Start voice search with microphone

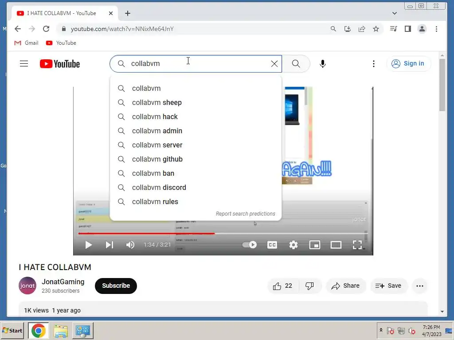click(323, 64)
